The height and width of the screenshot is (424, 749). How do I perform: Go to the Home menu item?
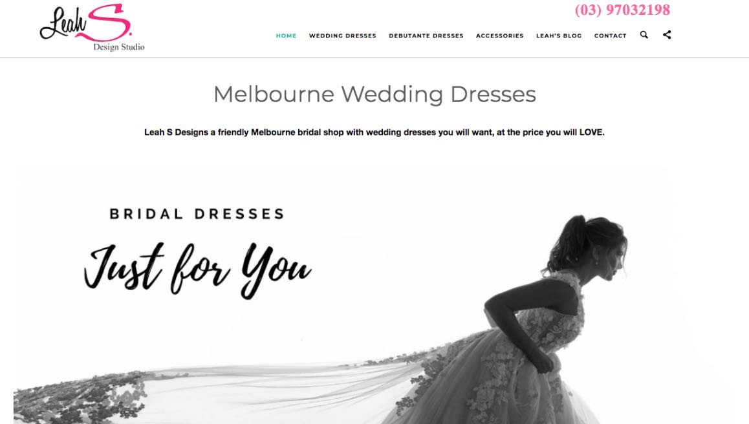click(286, 36)
